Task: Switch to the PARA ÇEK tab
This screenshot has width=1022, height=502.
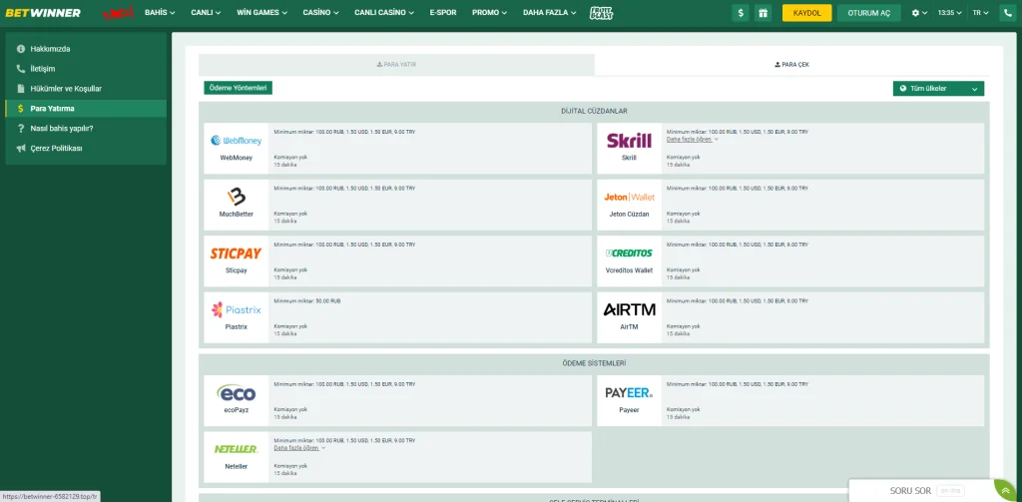Action: tap(791, 65)
